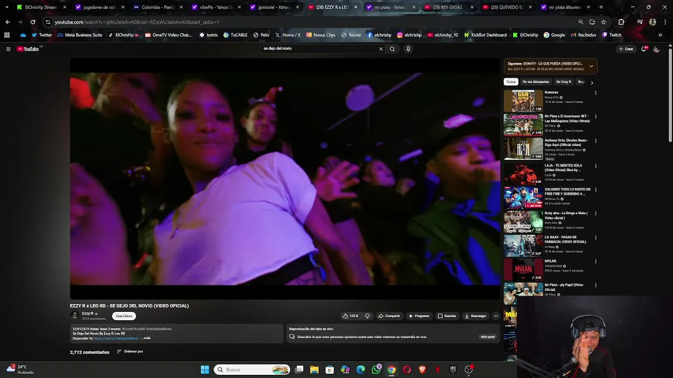This screenshot has width=673, height=378.
Task: Select the De tus búsquedas filter chip
Action: (x=536, y=82)
